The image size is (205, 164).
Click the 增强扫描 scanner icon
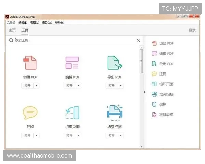(114, 113)
